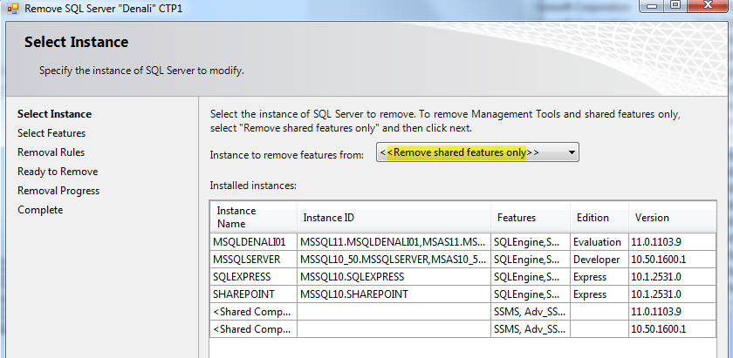Go to the Removal Rules step
Image resolution: width=733 pixels, height=358 pixels.
(51, 152)
